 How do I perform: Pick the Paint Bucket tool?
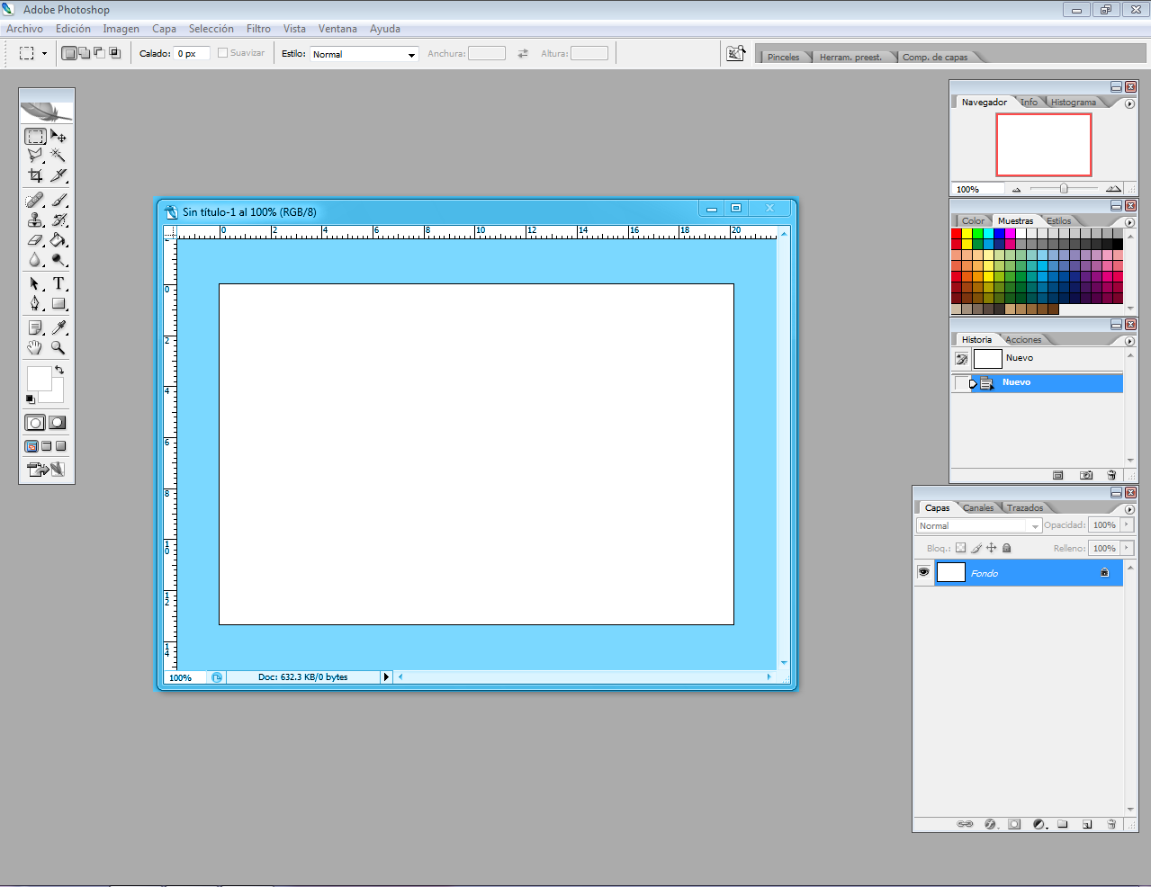coord(58,240)
